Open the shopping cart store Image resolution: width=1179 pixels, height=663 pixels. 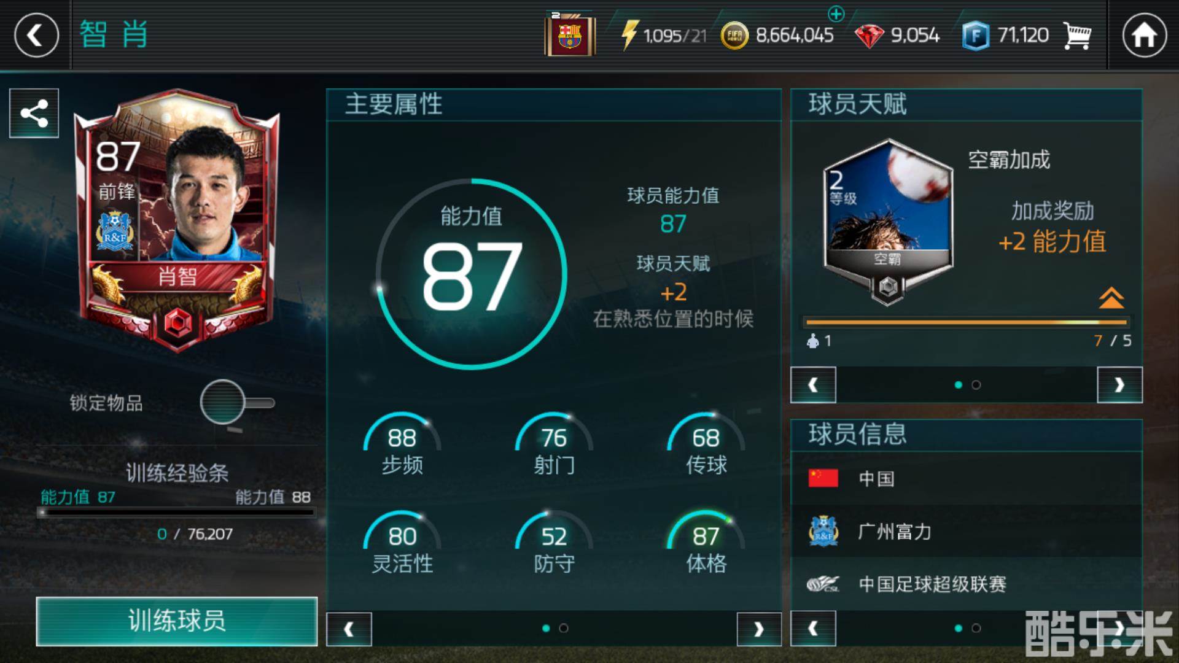(1077, 36)
